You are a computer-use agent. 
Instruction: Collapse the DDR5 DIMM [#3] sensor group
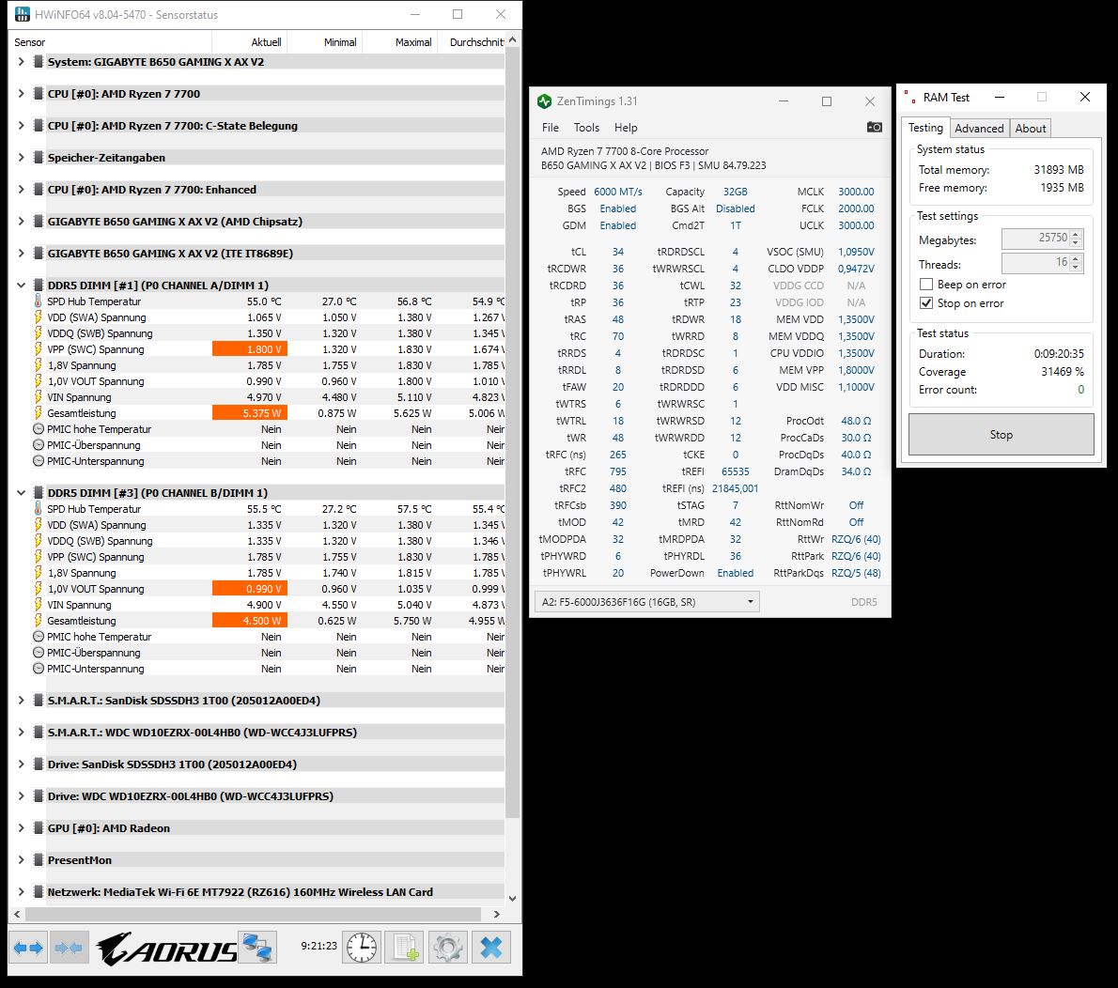[21, 492]
